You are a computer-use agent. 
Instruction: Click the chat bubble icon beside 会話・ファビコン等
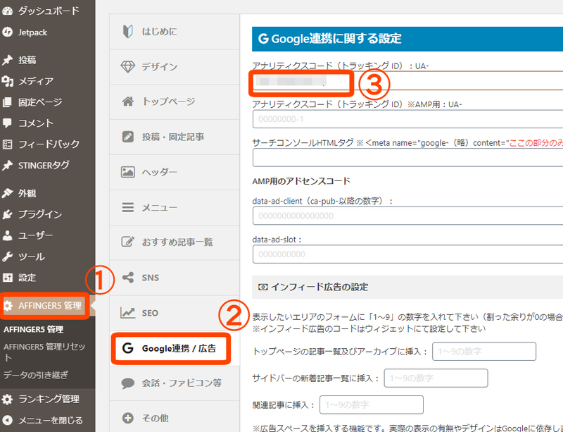click(x=128, y=383)
